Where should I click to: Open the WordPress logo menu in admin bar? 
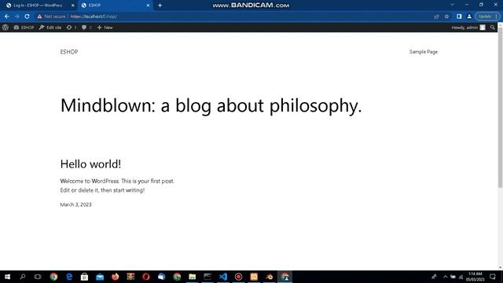coord(6,28)
